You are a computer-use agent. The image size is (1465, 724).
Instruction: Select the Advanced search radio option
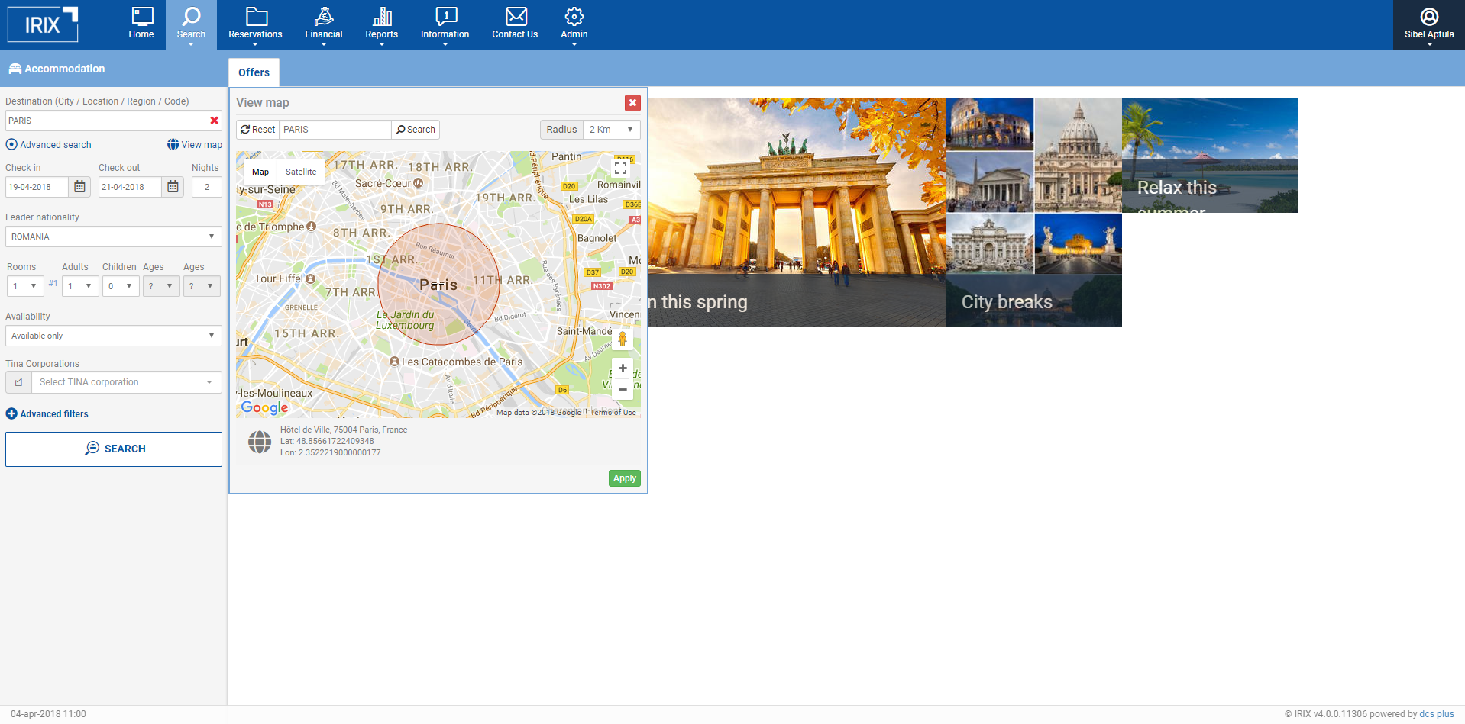click(x=11, y=145)
